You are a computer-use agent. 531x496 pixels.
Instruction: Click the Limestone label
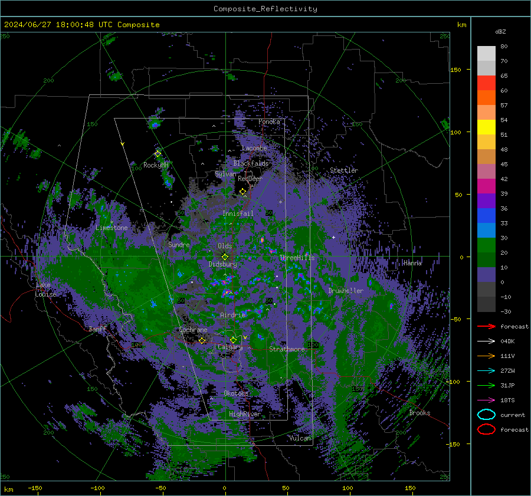click(x=112, y=228)
